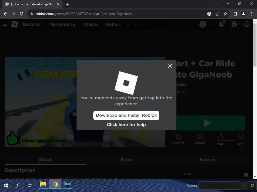This screenshot has height=192, width=257.
Task: Switch to the Store tab
Action: (x=126, y=159)
